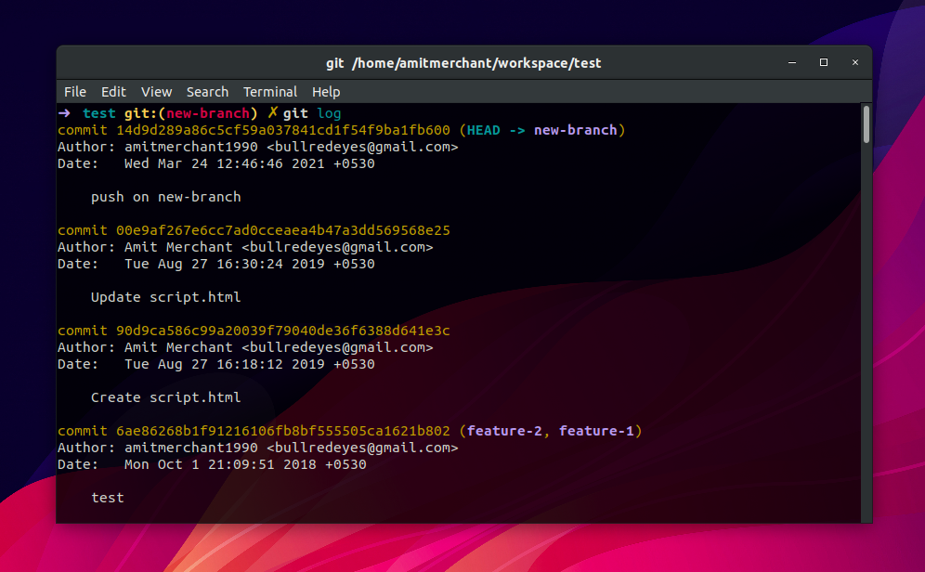The height and width of the screenshot is (572, 925).
Task: Click the prompt arrow before test
Action: click(x=63, y=113)
